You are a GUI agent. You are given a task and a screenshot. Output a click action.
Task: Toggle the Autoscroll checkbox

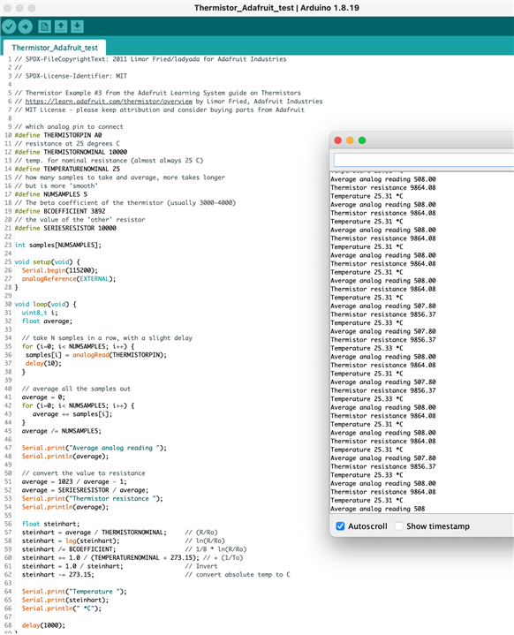pos(340,526)
